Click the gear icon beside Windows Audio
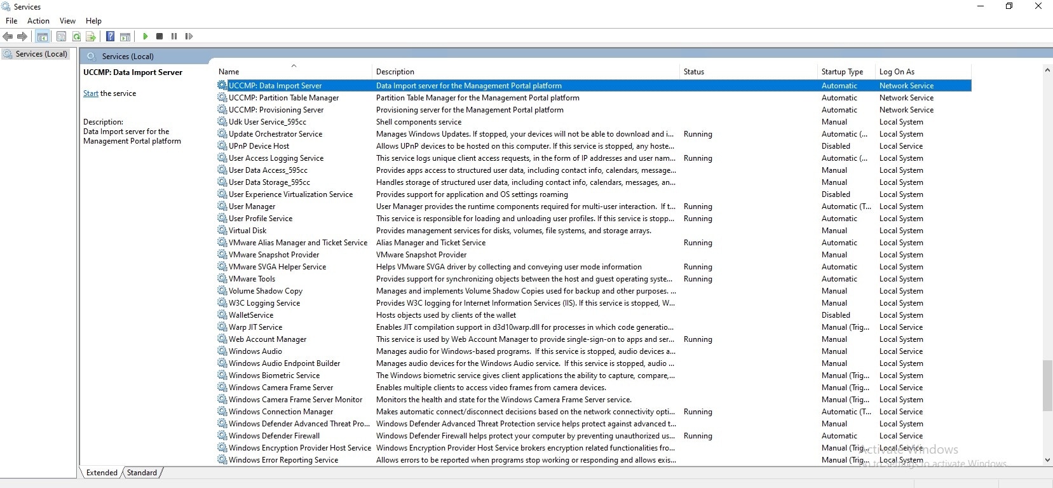1053x488 pixels. click(222, 351)
